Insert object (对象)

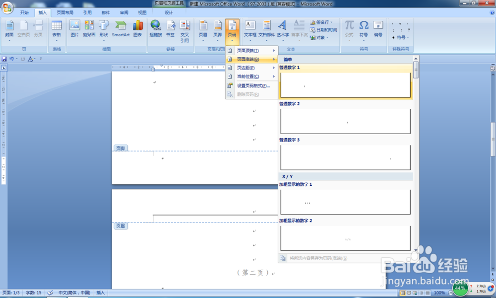pyautogui.click(x=319, y=37)
